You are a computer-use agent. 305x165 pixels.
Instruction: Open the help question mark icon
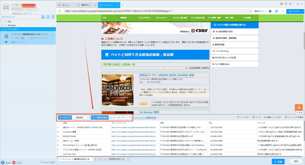click(x=286, y=4)
